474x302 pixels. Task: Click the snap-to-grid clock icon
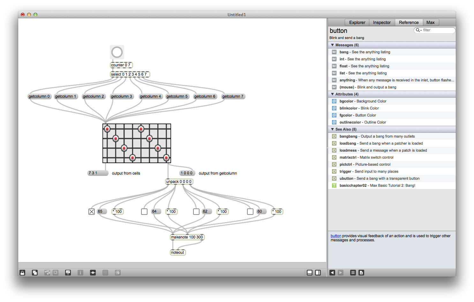coord(118,273)
